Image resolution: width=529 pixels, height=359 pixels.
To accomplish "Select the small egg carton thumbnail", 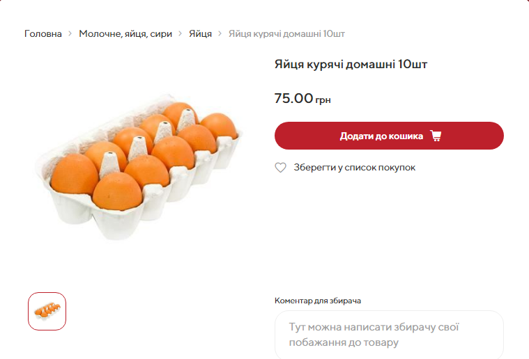I will [x=47, y=311].
